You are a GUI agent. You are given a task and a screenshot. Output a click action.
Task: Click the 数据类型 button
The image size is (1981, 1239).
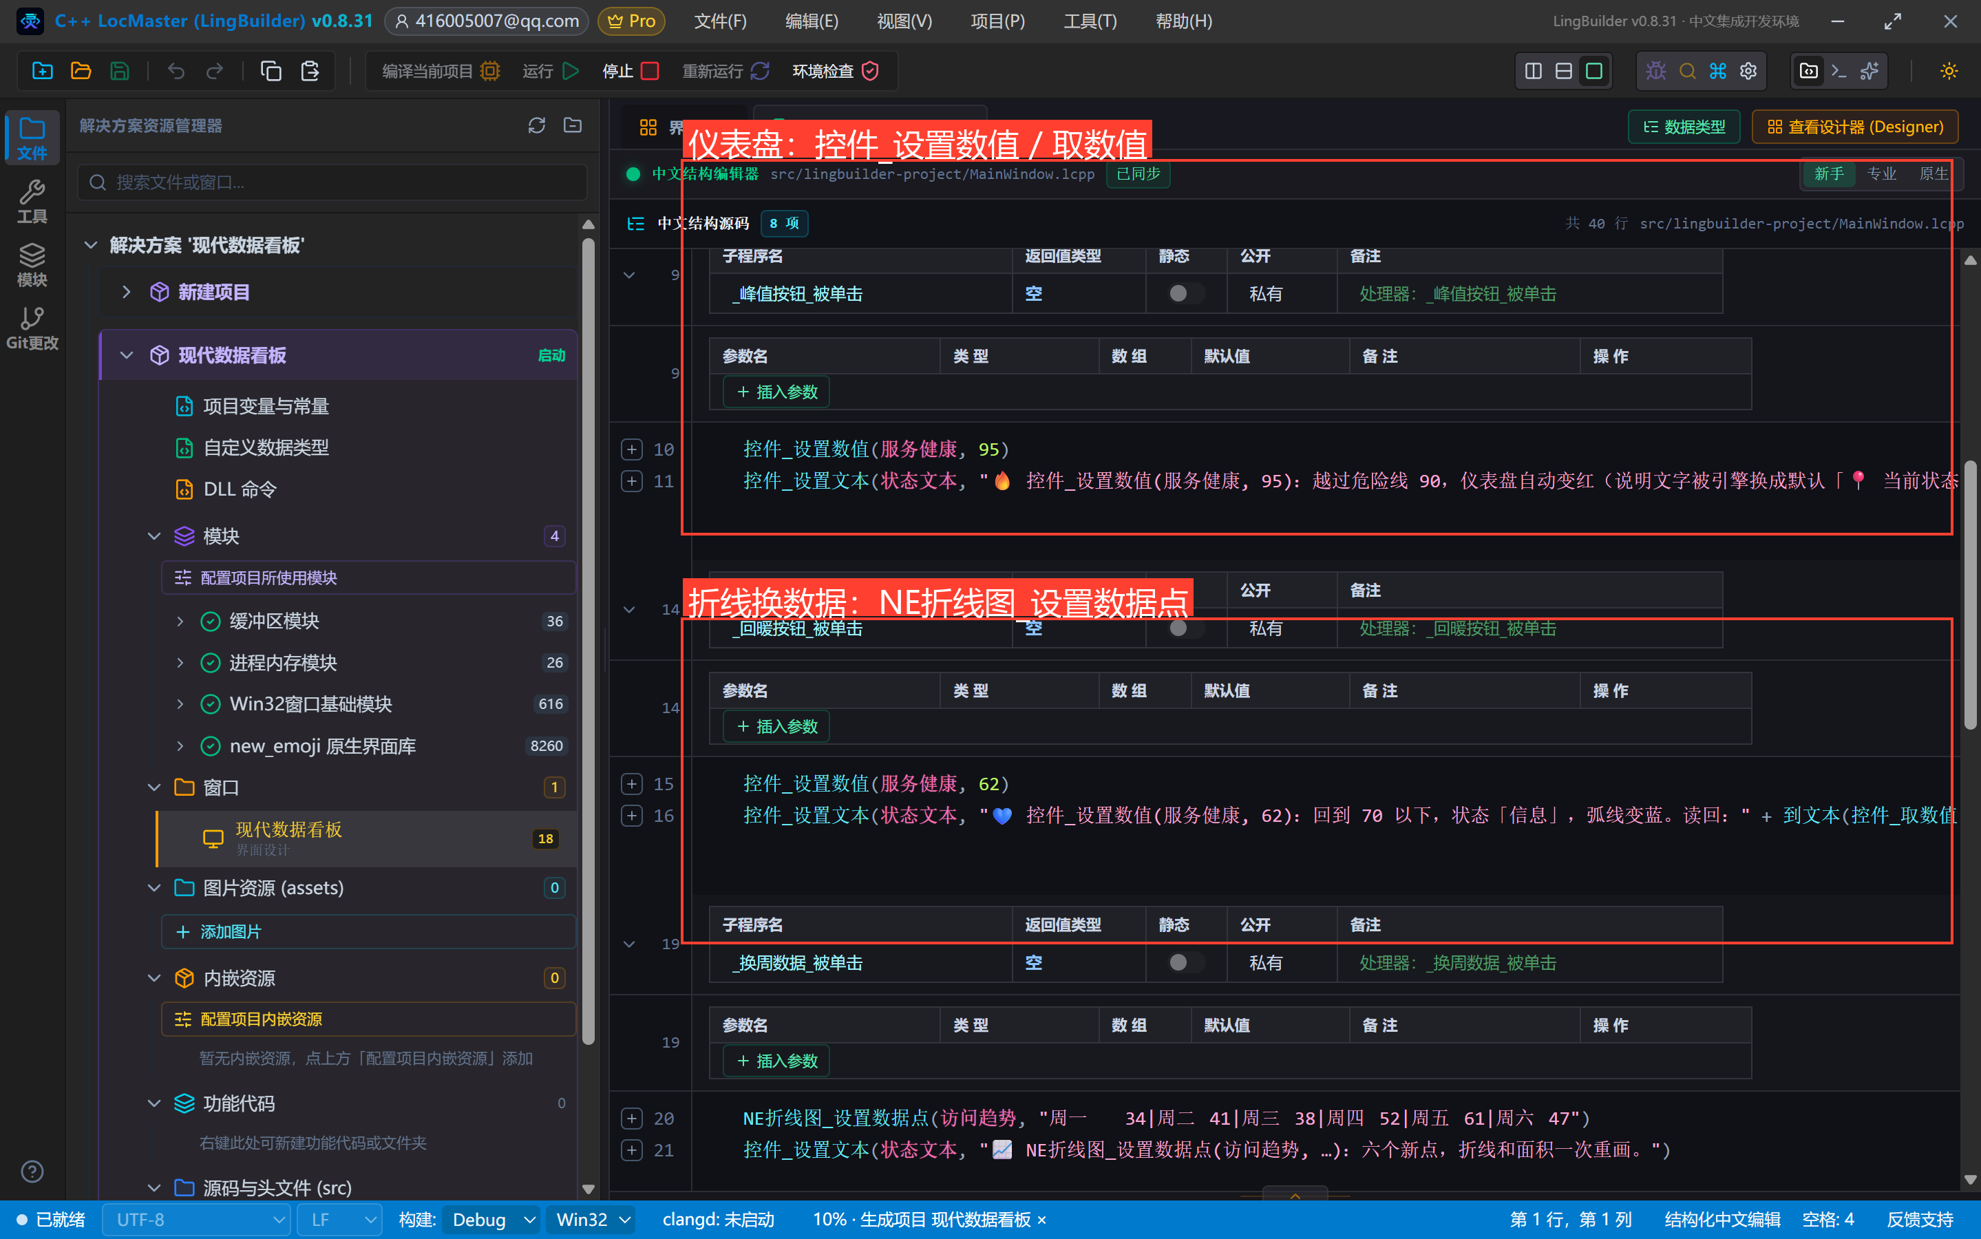(1684, 127)
